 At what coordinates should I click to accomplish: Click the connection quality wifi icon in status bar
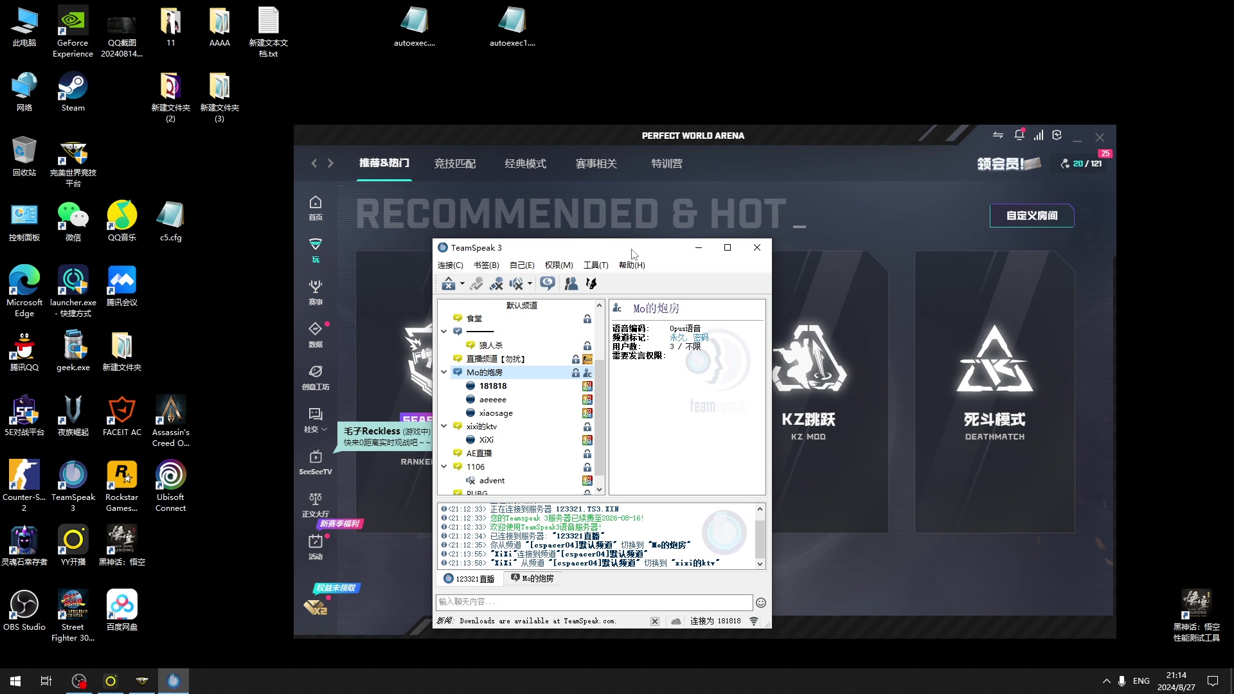pyautogui.click(x=754, y=621)
